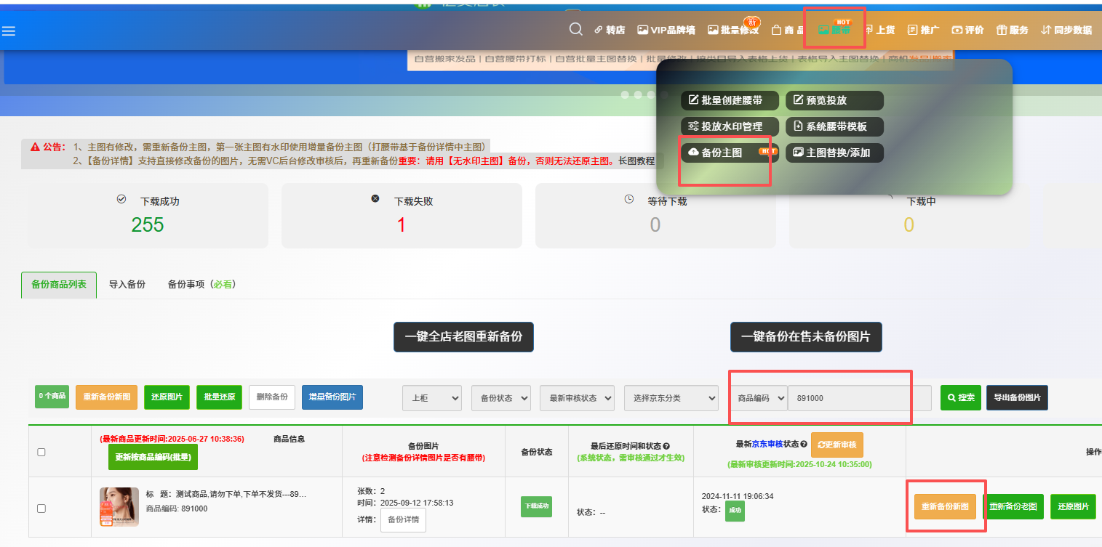
Task: Open the 备份状态 filter dropdown
Action: point(500,398)
